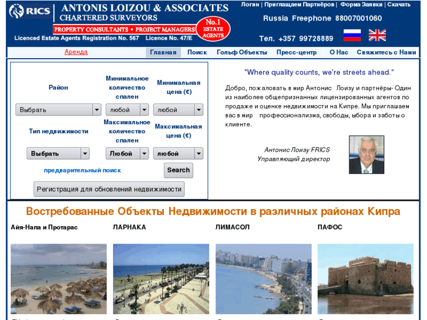
Task: Click Регистрация для обновлений недвижимости button
Action: pos(109,189)
